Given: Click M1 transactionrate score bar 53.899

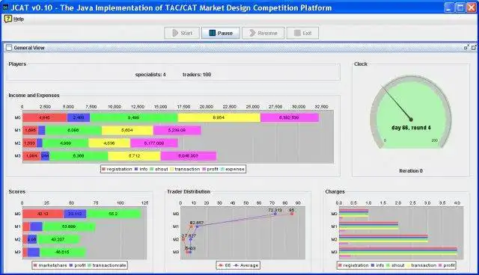Looking at the screenshot, I should click(x=69, y=226).
